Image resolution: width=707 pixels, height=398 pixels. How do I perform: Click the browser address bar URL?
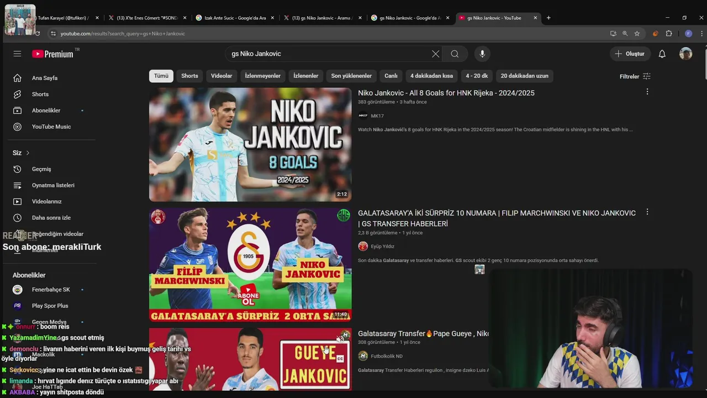(123, 34)
